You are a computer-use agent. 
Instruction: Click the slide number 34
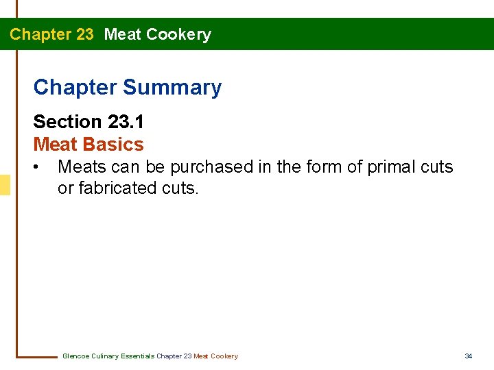coord(469,356)
